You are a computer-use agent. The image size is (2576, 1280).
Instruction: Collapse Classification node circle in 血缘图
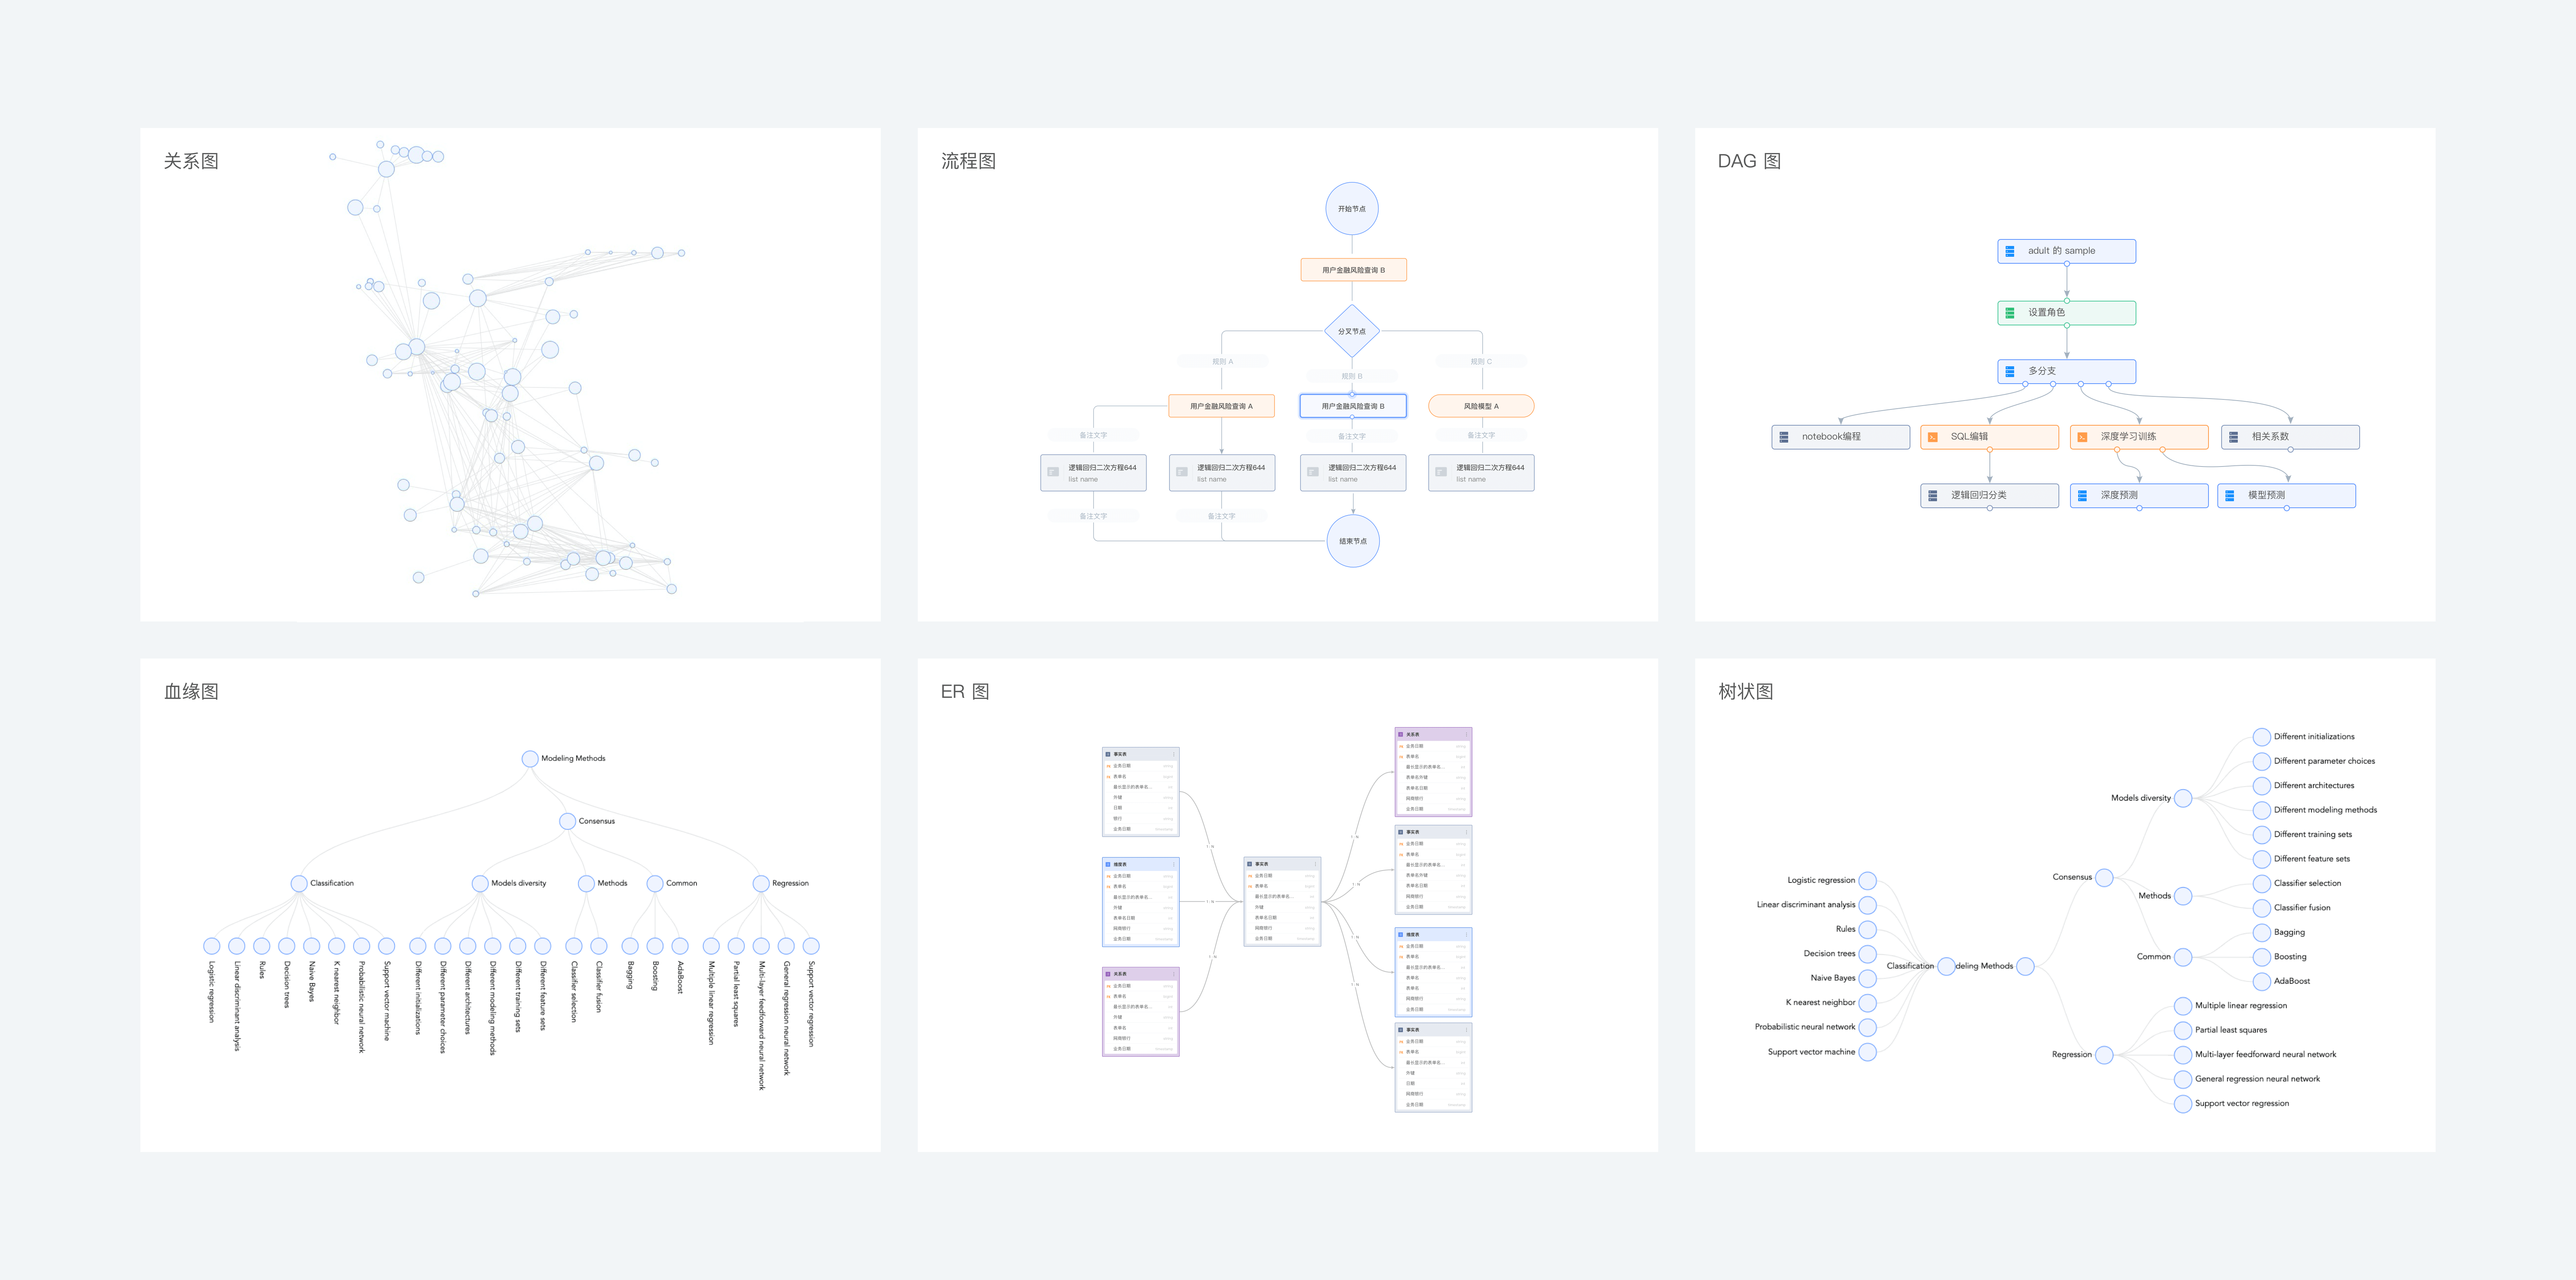299,883
